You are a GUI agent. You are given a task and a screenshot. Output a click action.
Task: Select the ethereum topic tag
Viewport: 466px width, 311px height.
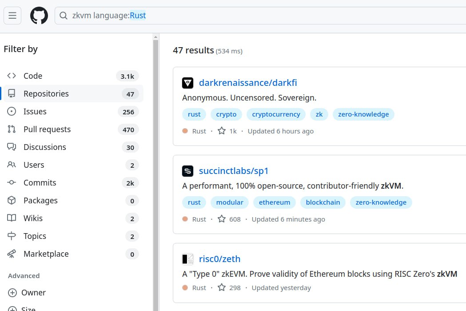[274, 202]
